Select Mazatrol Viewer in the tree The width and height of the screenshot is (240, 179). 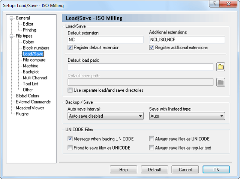30,108
